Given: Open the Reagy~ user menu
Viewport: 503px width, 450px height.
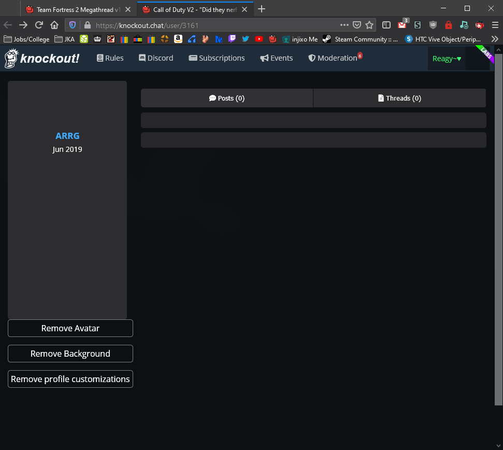Looking at the screenshot, I should click(447, 59).
